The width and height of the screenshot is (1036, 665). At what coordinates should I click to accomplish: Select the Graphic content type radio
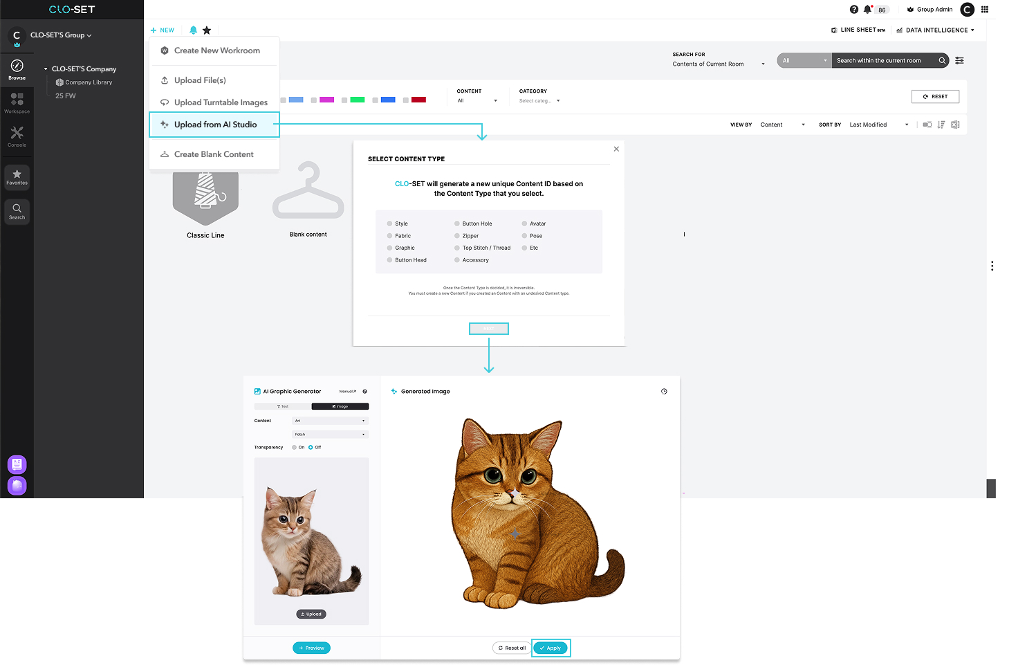389,248
